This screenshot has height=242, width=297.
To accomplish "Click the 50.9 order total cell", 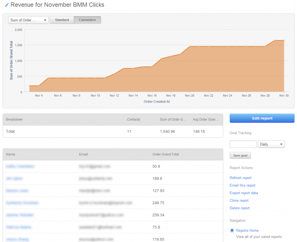I will (156, 166).
